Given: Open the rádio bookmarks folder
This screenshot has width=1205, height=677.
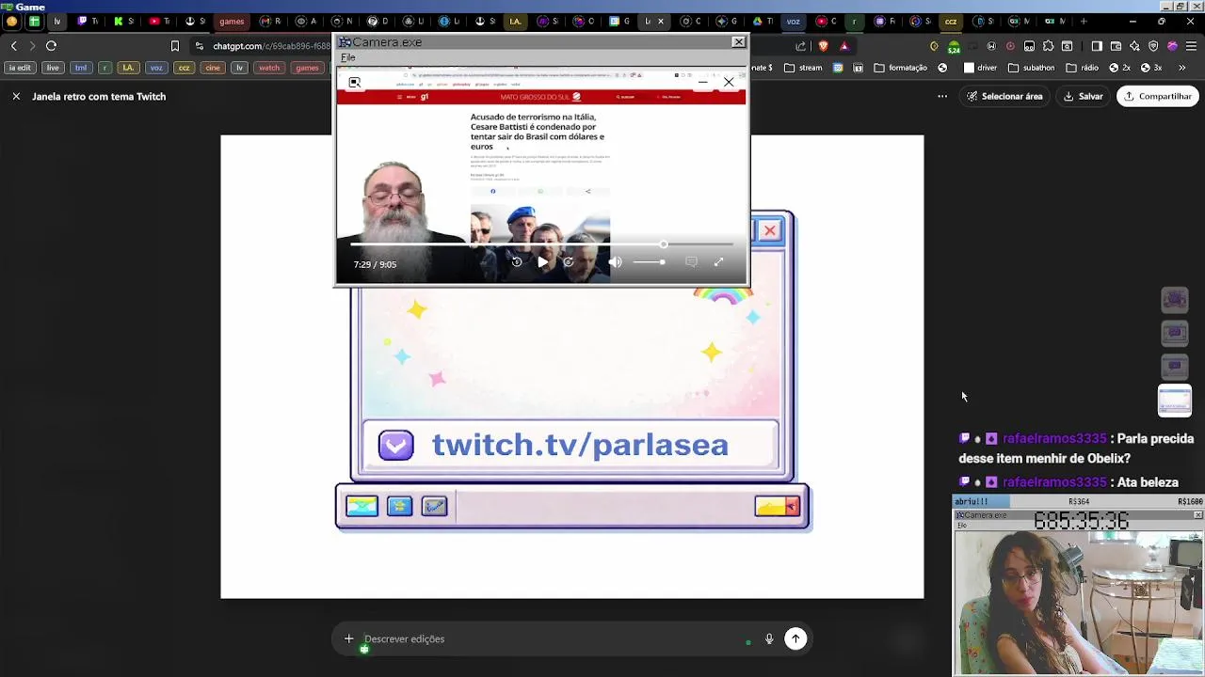Looking at the screenshot, I should 1083,68.
